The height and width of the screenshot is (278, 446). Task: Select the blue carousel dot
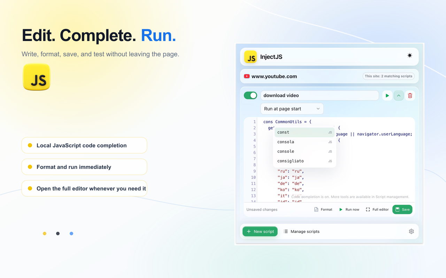pos(71,234)
